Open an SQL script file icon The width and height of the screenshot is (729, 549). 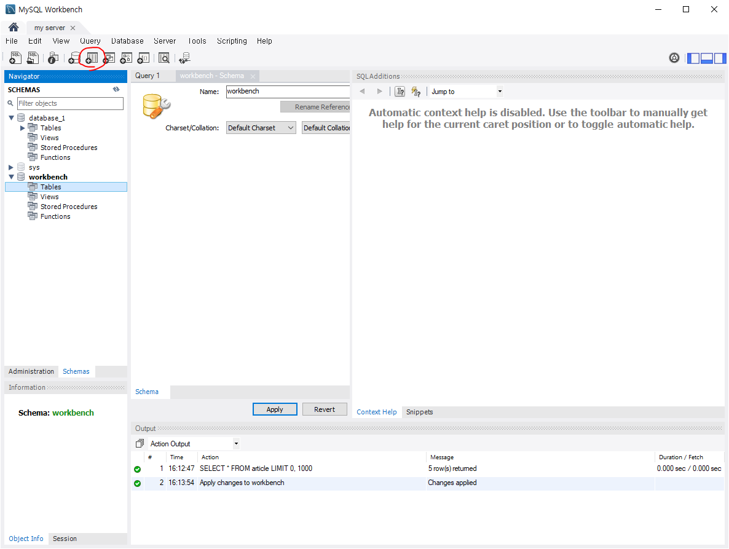coord(33,58)
